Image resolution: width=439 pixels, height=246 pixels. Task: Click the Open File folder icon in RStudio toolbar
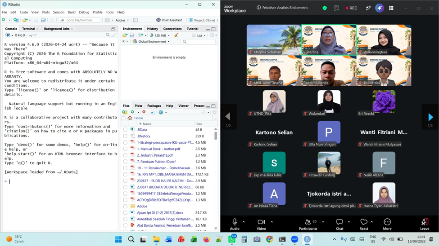pos(25,20)
